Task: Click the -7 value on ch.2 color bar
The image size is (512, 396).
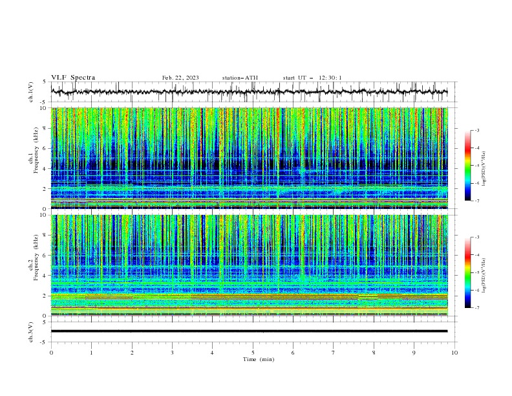Action: click(476, 308)
